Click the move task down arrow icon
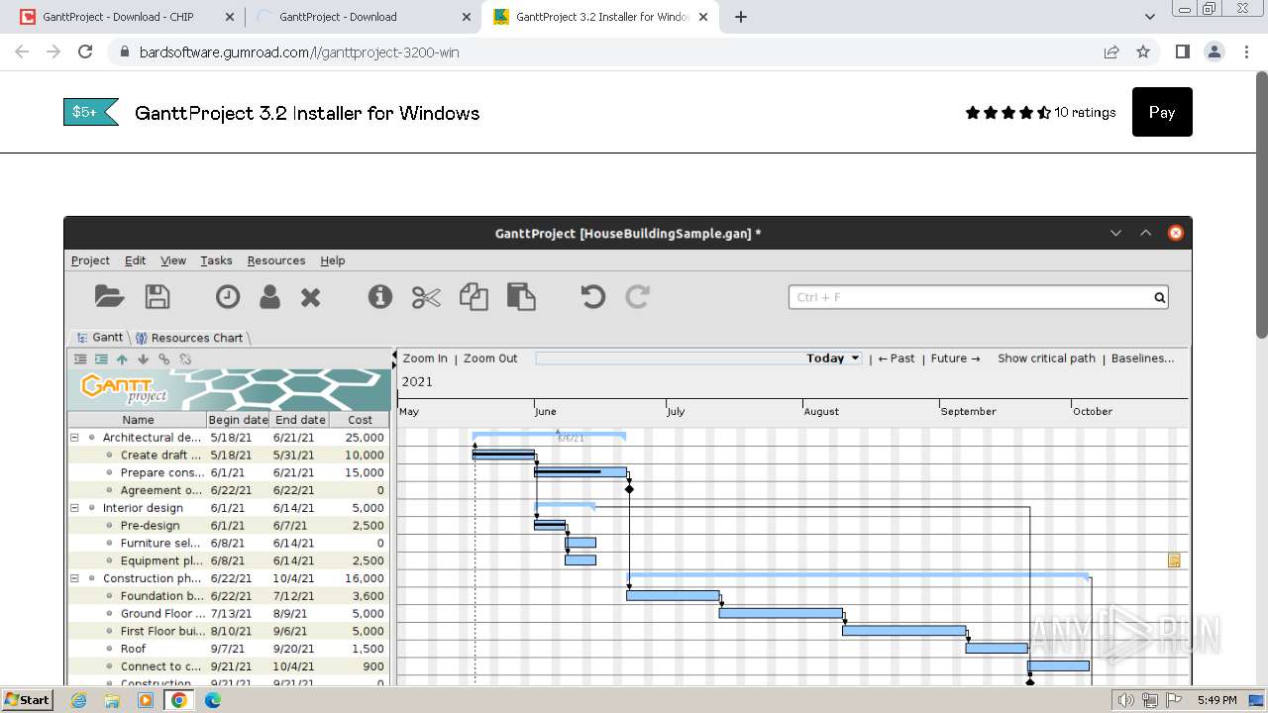This screenshot has width=1268, height=713. [x=143, y=359]
